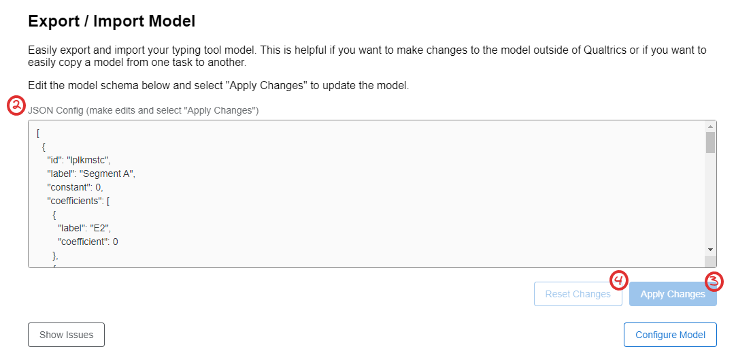Click the Export / Import Model heading
Image resolution: width=736 pixels, height=364 pixels.
[x=112, y=21]
